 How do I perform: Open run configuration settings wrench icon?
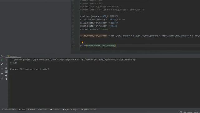click(2, 64)
